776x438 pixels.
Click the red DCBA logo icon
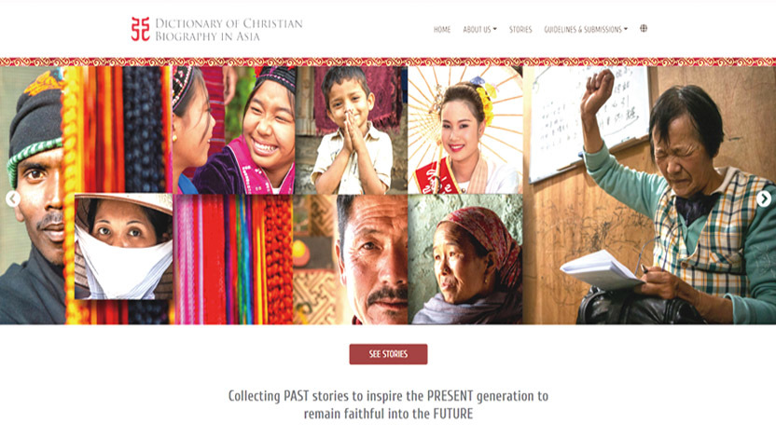coord(140,29)
